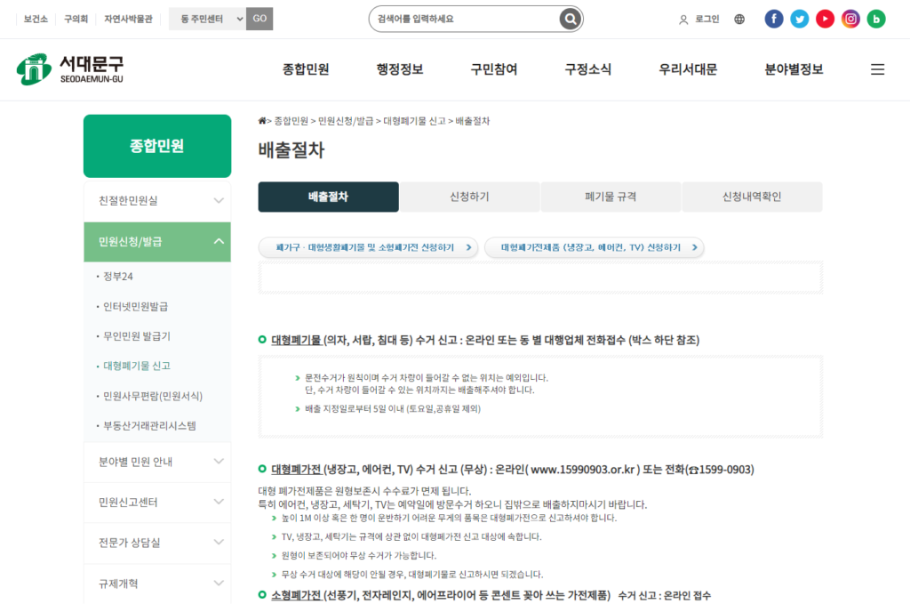Screen dimensions: 910x604
Task: Open 대형폐기물 신고 in the sidebar
Action: 136,366
